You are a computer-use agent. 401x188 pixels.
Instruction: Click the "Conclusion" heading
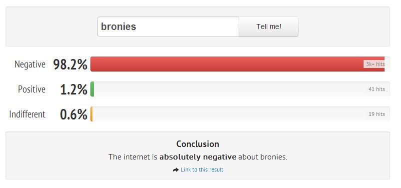click(198, 144)
